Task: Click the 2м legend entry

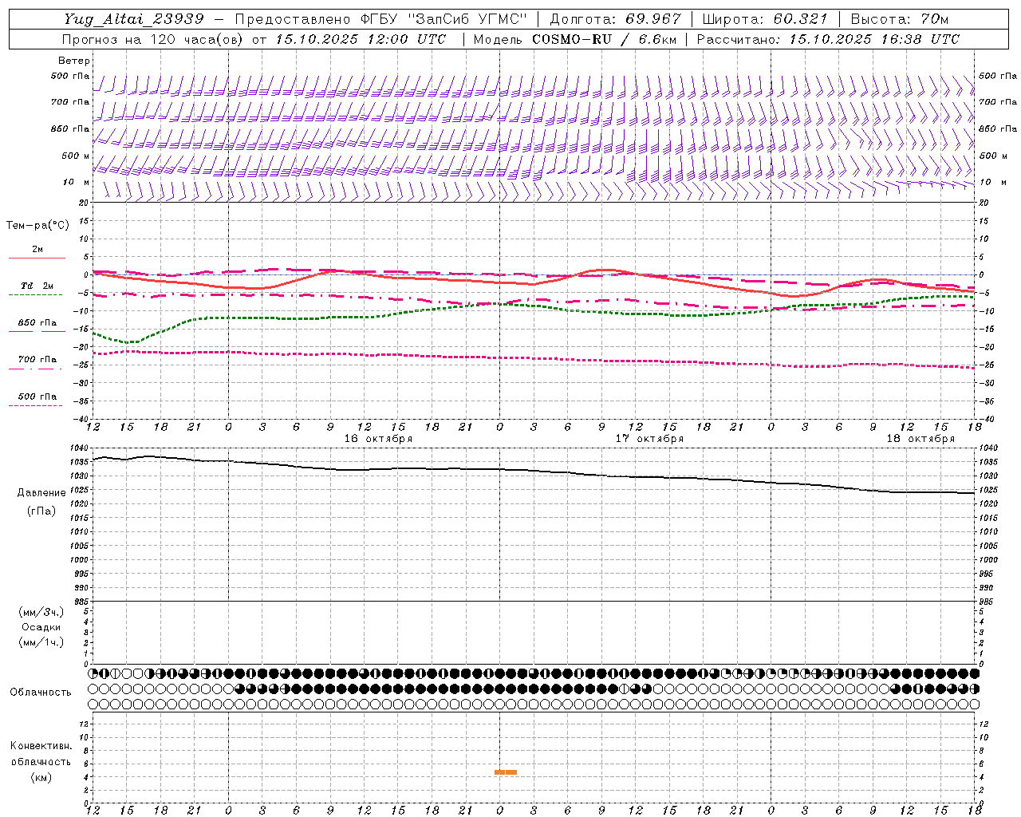Action: (37, 250)
